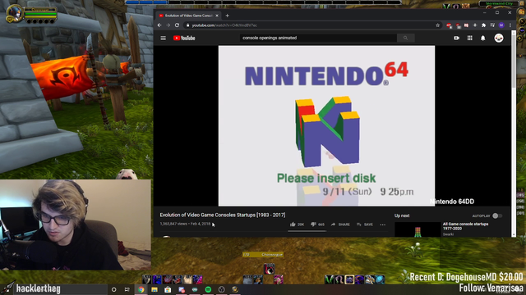The image size is (526, 295).
Task: Click the WoW minimap zone name text
Action: pos(499,3)
